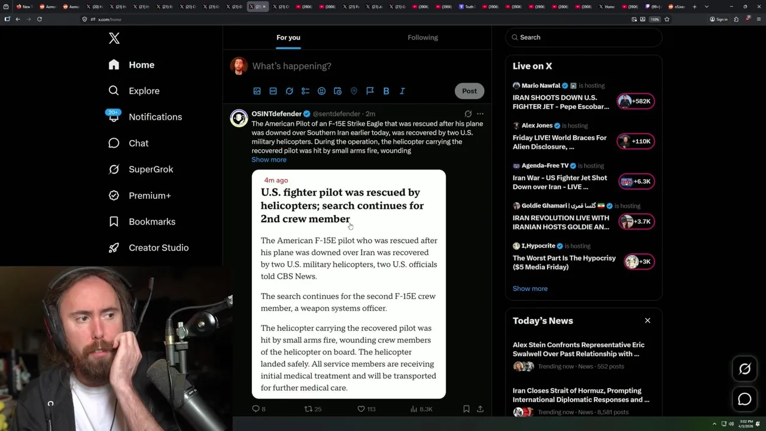Open OSINTdefender profile avatar
This screenshot has width=766, height=431.
pyautogui.click(x=239, y=118)
